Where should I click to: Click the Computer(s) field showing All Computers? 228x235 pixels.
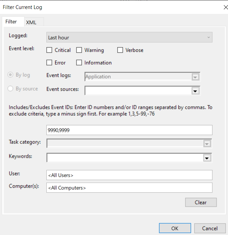coord(129,188)
